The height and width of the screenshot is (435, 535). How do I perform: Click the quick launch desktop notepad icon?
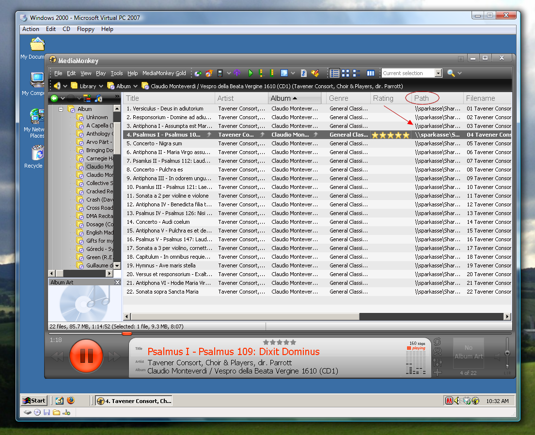pos(60,401)
